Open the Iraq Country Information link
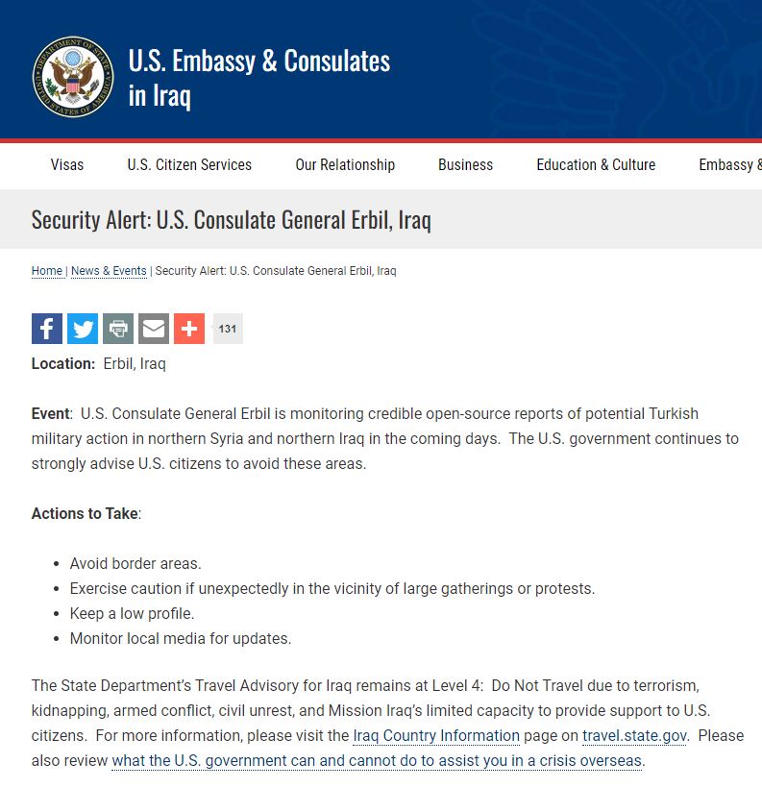Screen dimensions: 762x788 click(436, 736)
